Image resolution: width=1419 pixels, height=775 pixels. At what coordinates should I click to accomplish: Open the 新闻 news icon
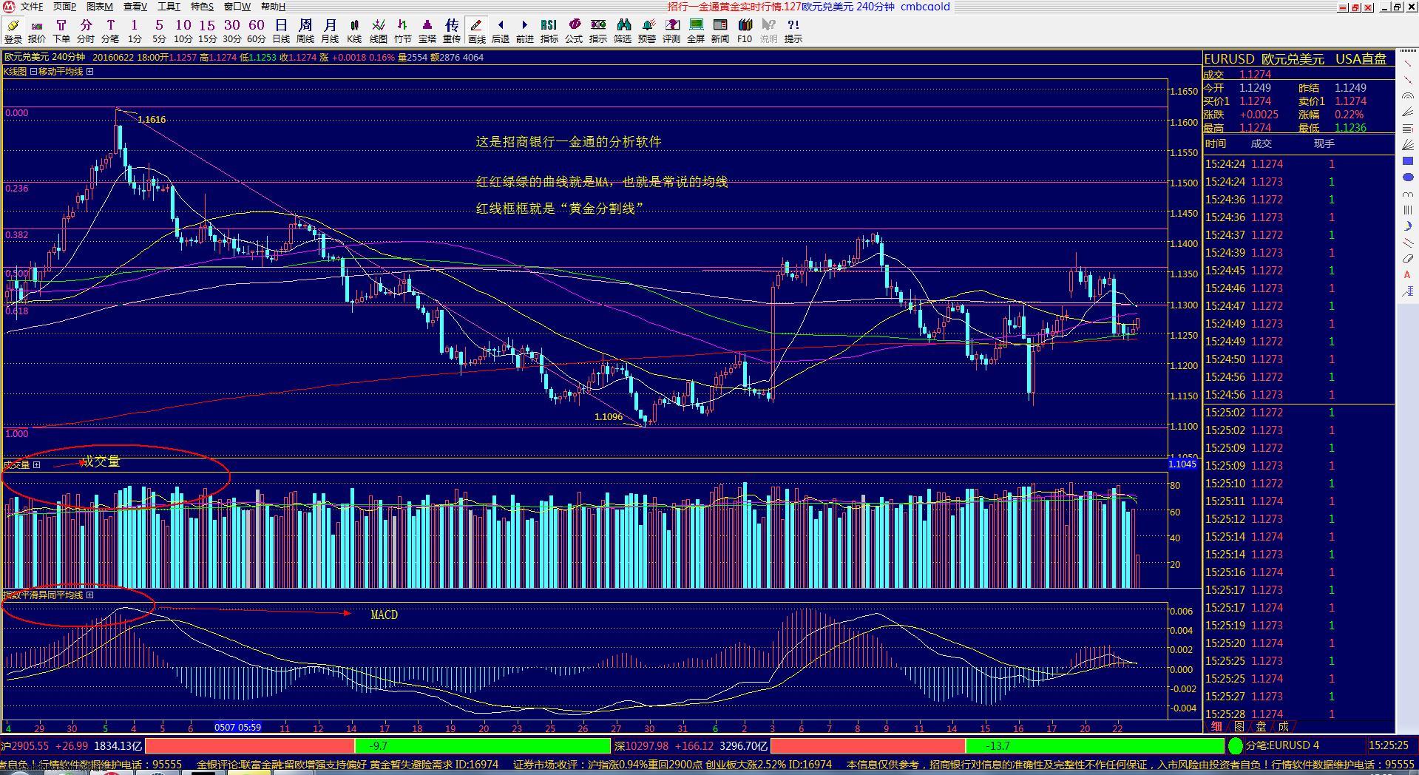[x=720, y=31]
